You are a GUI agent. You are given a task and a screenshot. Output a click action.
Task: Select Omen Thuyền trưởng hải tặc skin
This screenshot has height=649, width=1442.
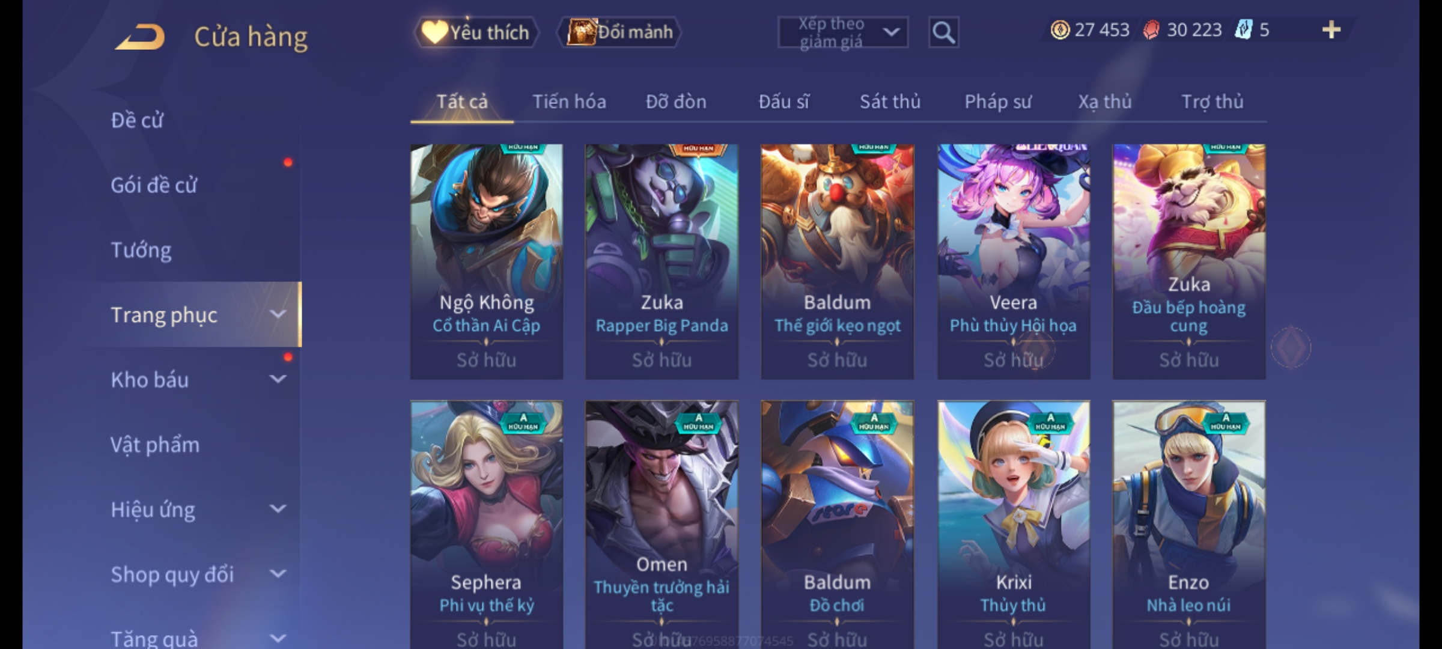tap(662, 524)
